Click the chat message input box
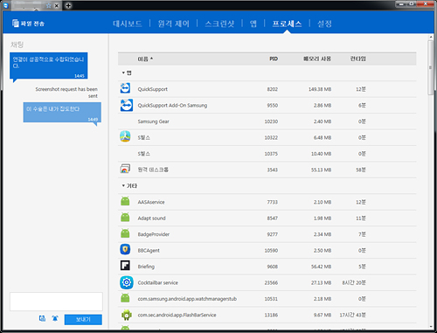437x333 pixels. pyautogui.click(x=56, y=302)
